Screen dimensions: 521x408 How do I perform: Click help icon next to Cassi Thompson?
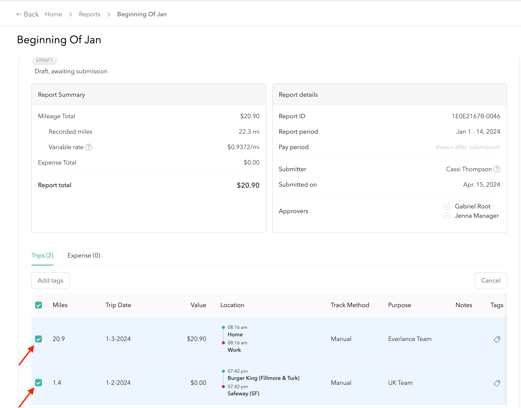click(497, 169)
